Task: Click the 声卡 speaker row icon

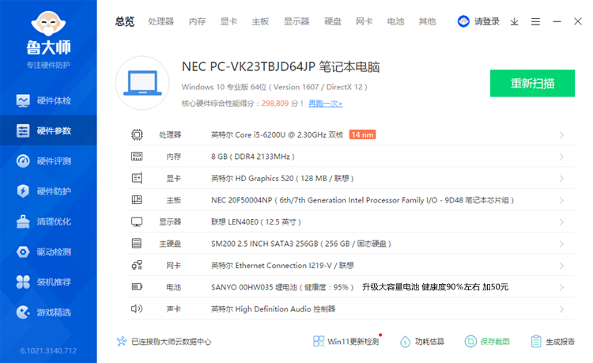Action: (x=137, y=309)
